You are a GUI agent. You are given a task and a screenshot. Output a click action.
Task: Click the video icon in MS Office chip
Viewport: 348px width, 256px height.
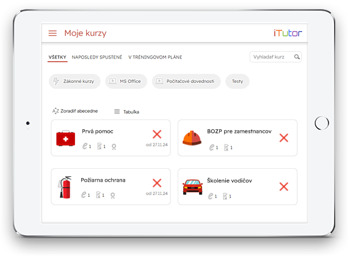tap(112, 81)
